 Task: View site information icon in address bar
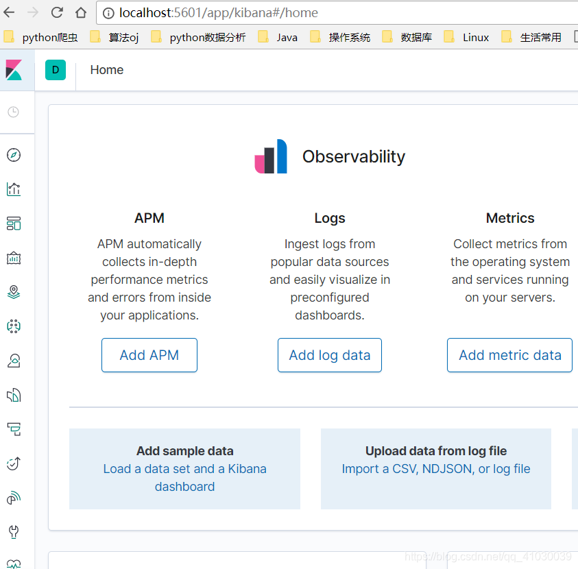(x=108, y=13)
